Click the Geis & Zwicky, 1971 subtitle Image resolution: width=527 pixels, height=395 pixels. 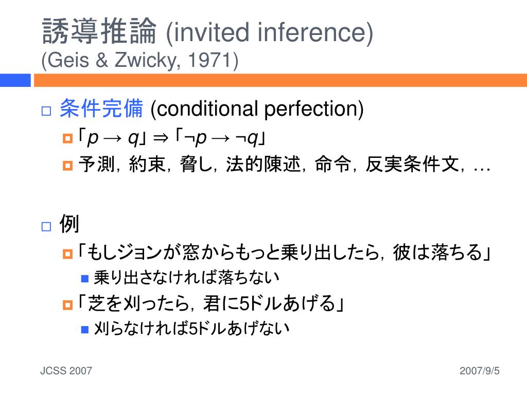pyautogui.click(x=140, y=60)
